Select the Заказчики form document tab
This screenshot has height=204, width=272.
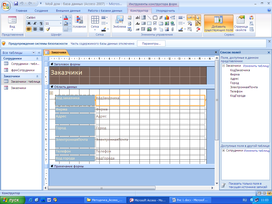56,52
